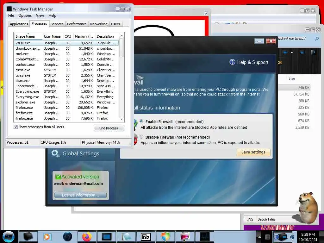Select firefox.exe using 106,008 K memory
This screenshot has height=243, width=324.
[66, 108]
